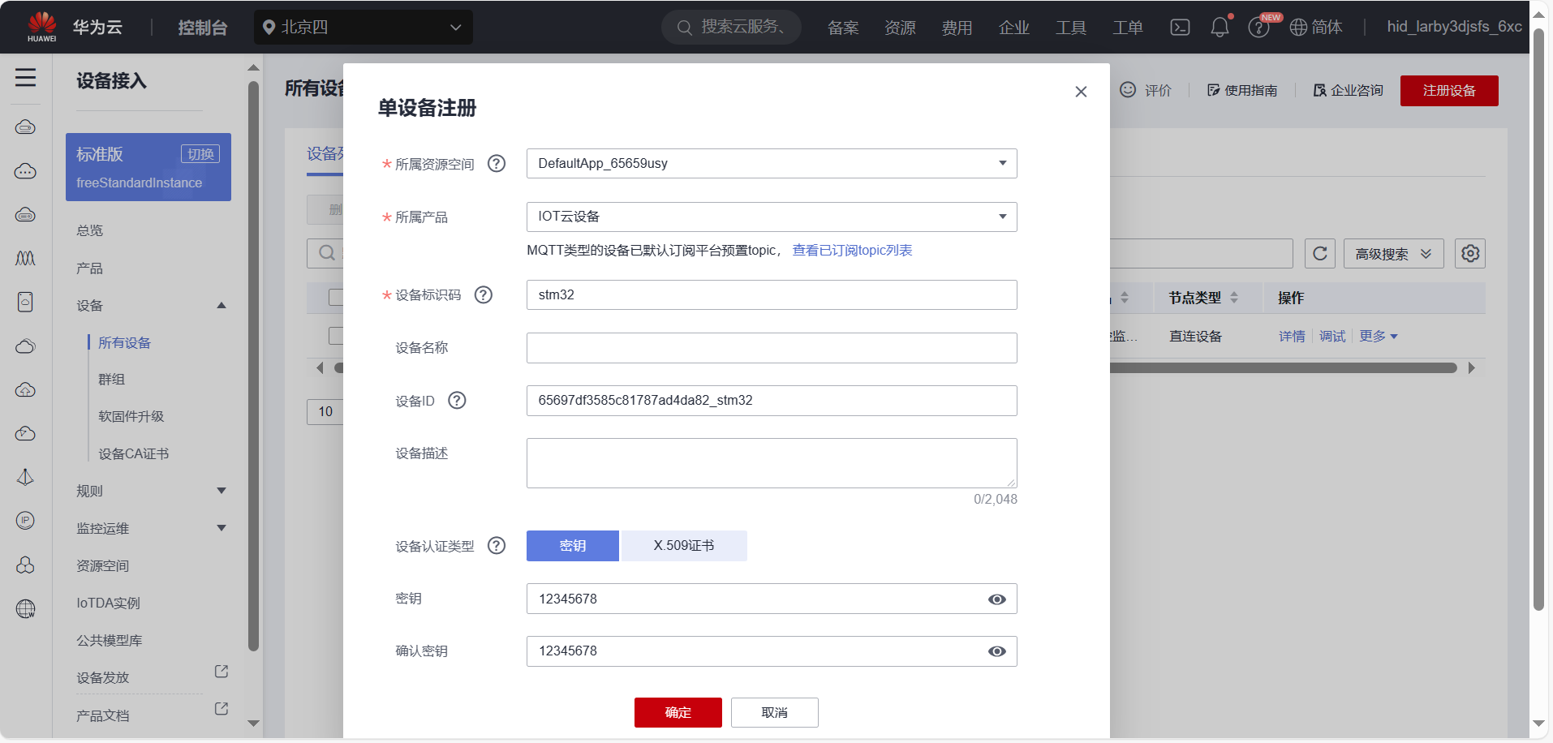Confirm registration with 确定 button

pyautogui.click(x=678, y=712)
